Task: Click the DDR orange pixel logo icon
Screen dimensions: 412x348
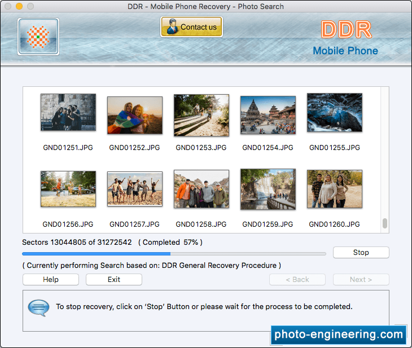Action: [38, 37]
